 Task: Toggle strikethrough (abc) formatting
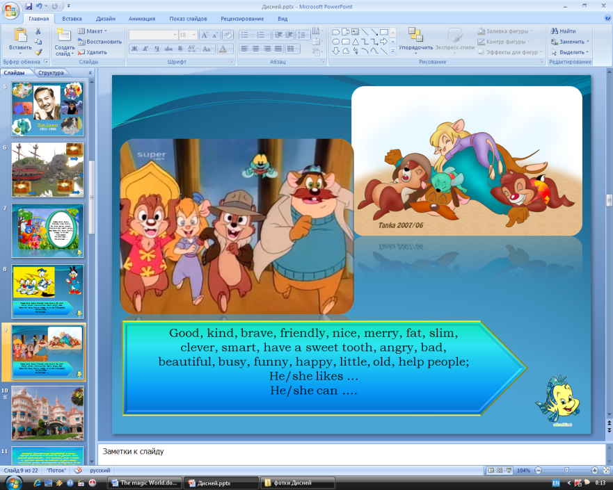click(168, 49)
